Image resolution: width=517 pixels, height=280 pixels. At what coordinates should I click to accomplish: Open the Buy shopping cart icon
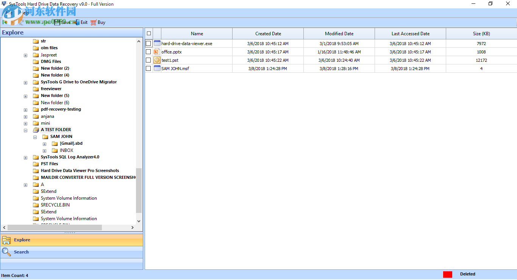(x=92, y=22)
